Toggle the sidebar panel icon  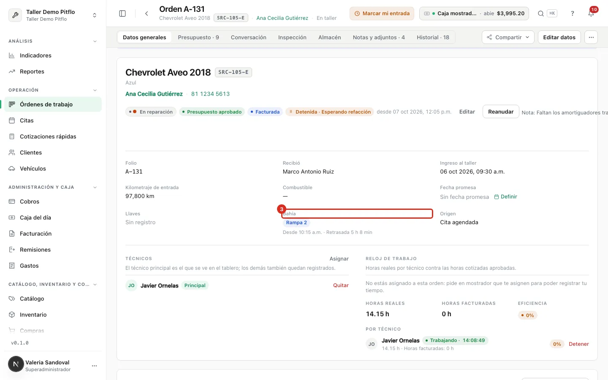click(x=122, y=14)
